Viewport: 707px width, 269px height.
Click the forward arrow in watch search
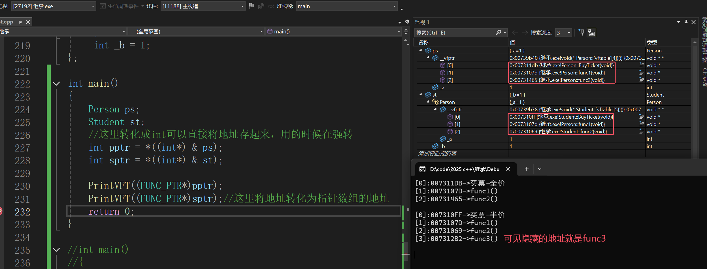(525, 33)
